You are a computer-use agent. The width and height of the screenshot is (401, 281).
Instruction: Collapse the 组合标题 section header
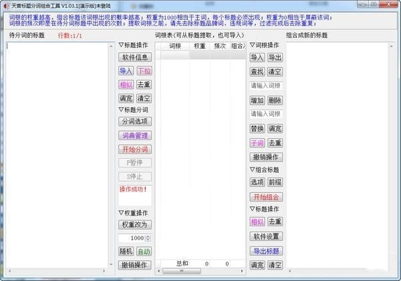click(265, 170)
